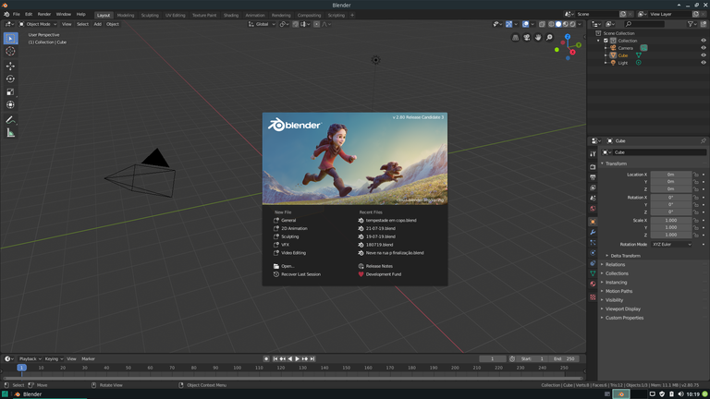710x399 pixels.
Task: Play animation forward in timeline
Action: pyautogui.click(x=298, y=358)
